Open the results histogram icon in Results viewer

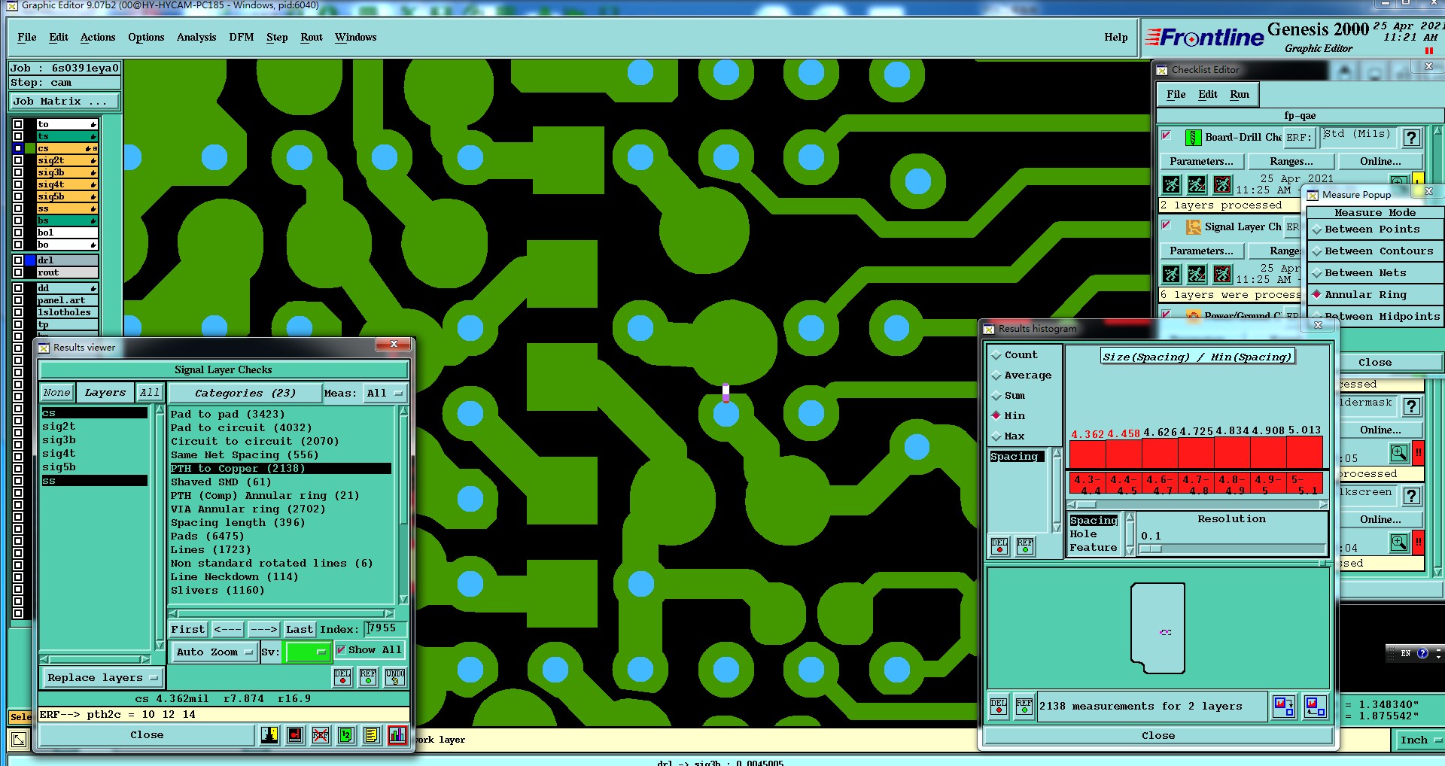pyautogui.click(x=397, y=735)
